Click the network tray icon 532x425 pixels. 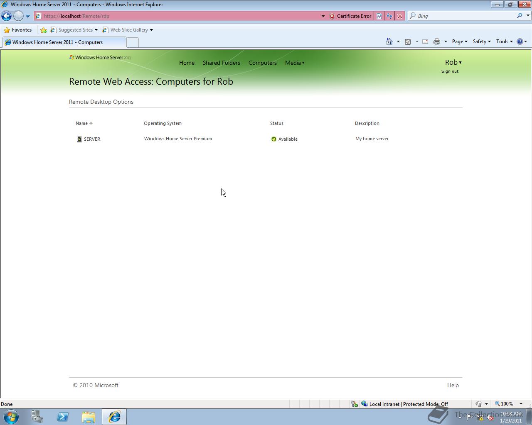coord(480,418)
